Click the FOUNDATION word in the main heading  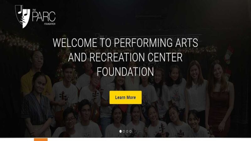point(125,71)
